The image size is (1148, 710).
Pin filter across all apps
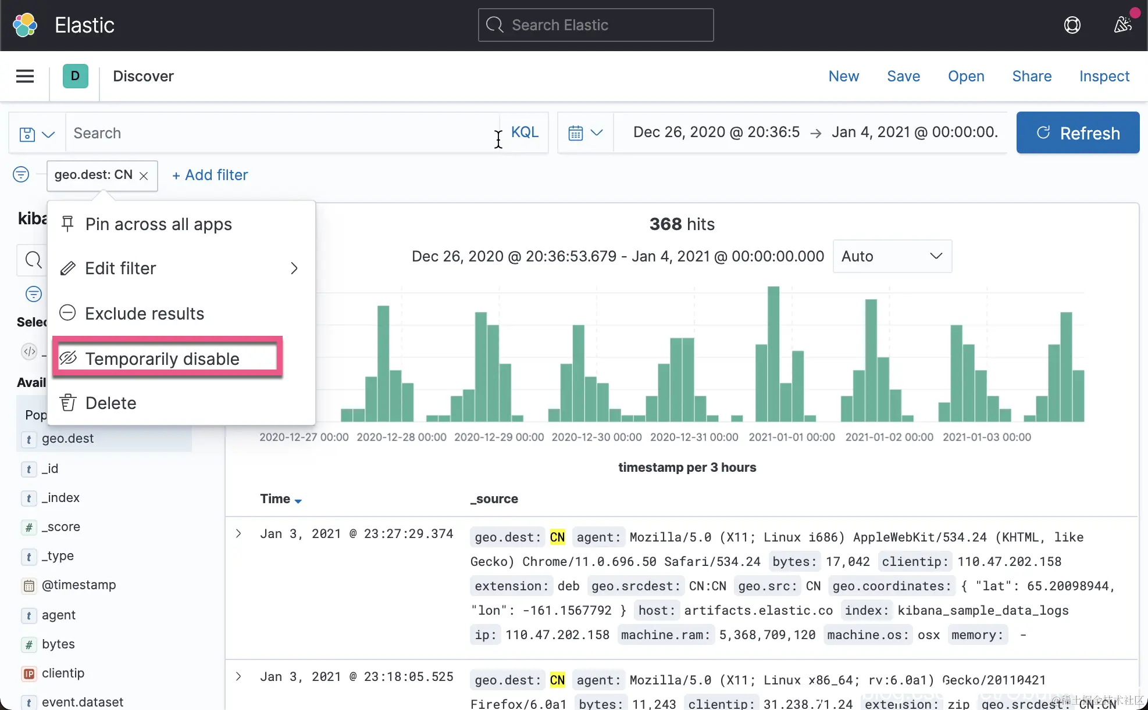click(x=158, y=224)
